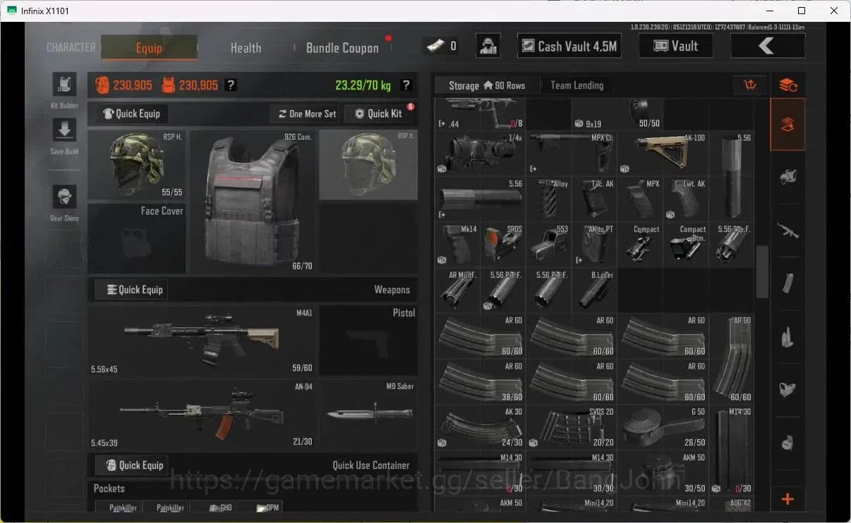Select the GHO pocket item
Image resolution: width=851 pixels, height=523 pixels.
point(212,507)
